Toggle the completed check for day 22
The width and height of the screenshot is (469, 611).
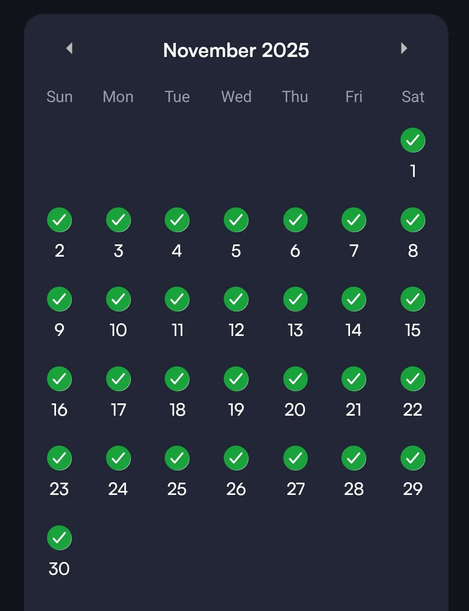point(413,379)
